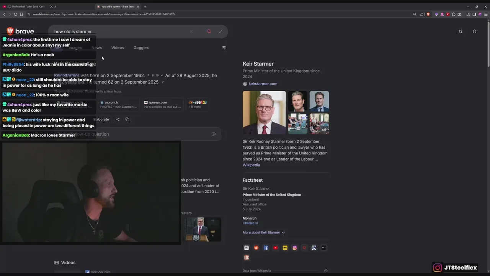490x276 pixels.
Task: Submit search with the magnifier icon
Action: point(209,31)
